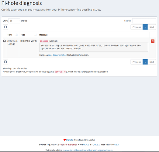The height and width of the screenshot is (152, 159).
Task: Sort table by Time column arrows
Action: (x=17, y=35)
